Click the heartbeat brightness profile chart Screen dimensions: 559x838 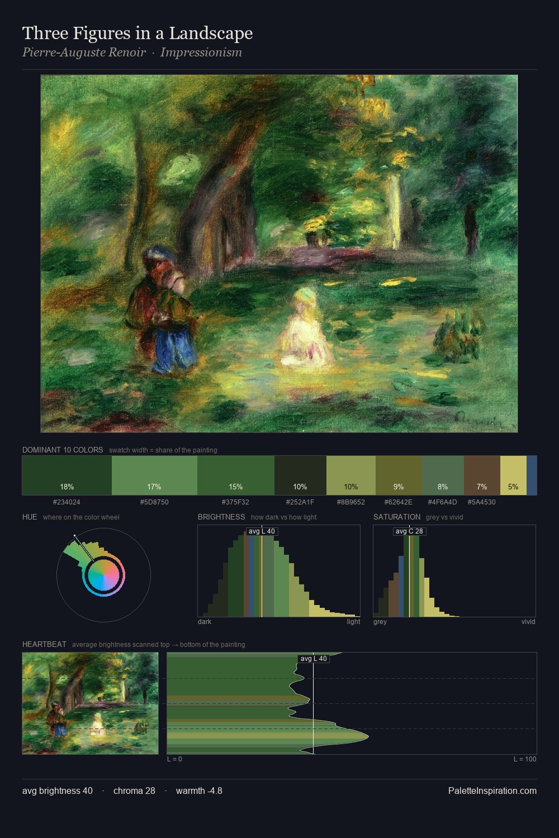click(x=352, y=703)
